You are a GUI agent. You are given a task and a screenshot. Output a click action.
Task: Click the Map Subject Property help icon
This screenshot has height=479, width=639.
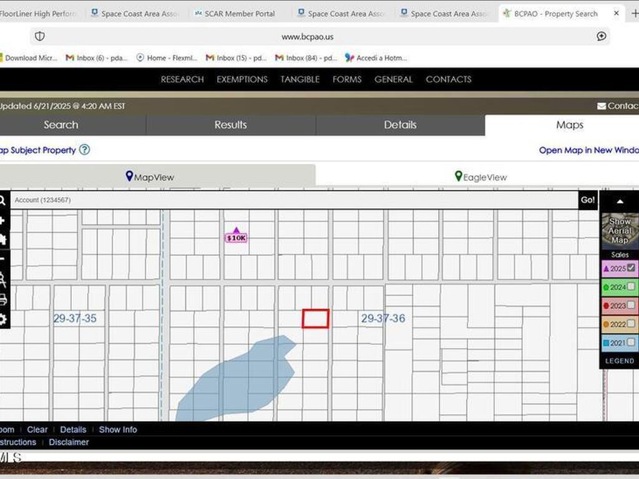(x=84, y=150)
